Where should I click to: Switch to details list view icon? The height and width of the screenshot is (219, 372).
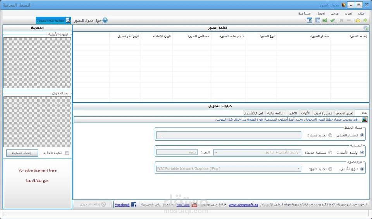(318, 20)
